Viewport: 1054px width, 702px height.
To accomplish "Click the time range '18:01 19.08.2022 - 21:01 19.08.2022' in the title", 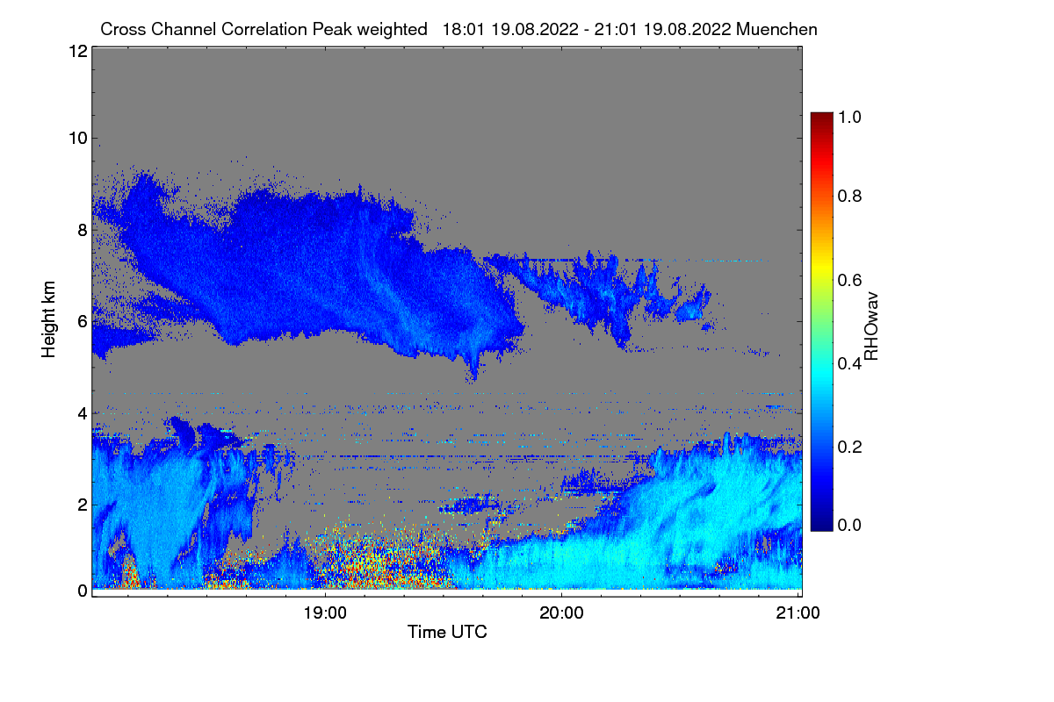I will (588, 29).
